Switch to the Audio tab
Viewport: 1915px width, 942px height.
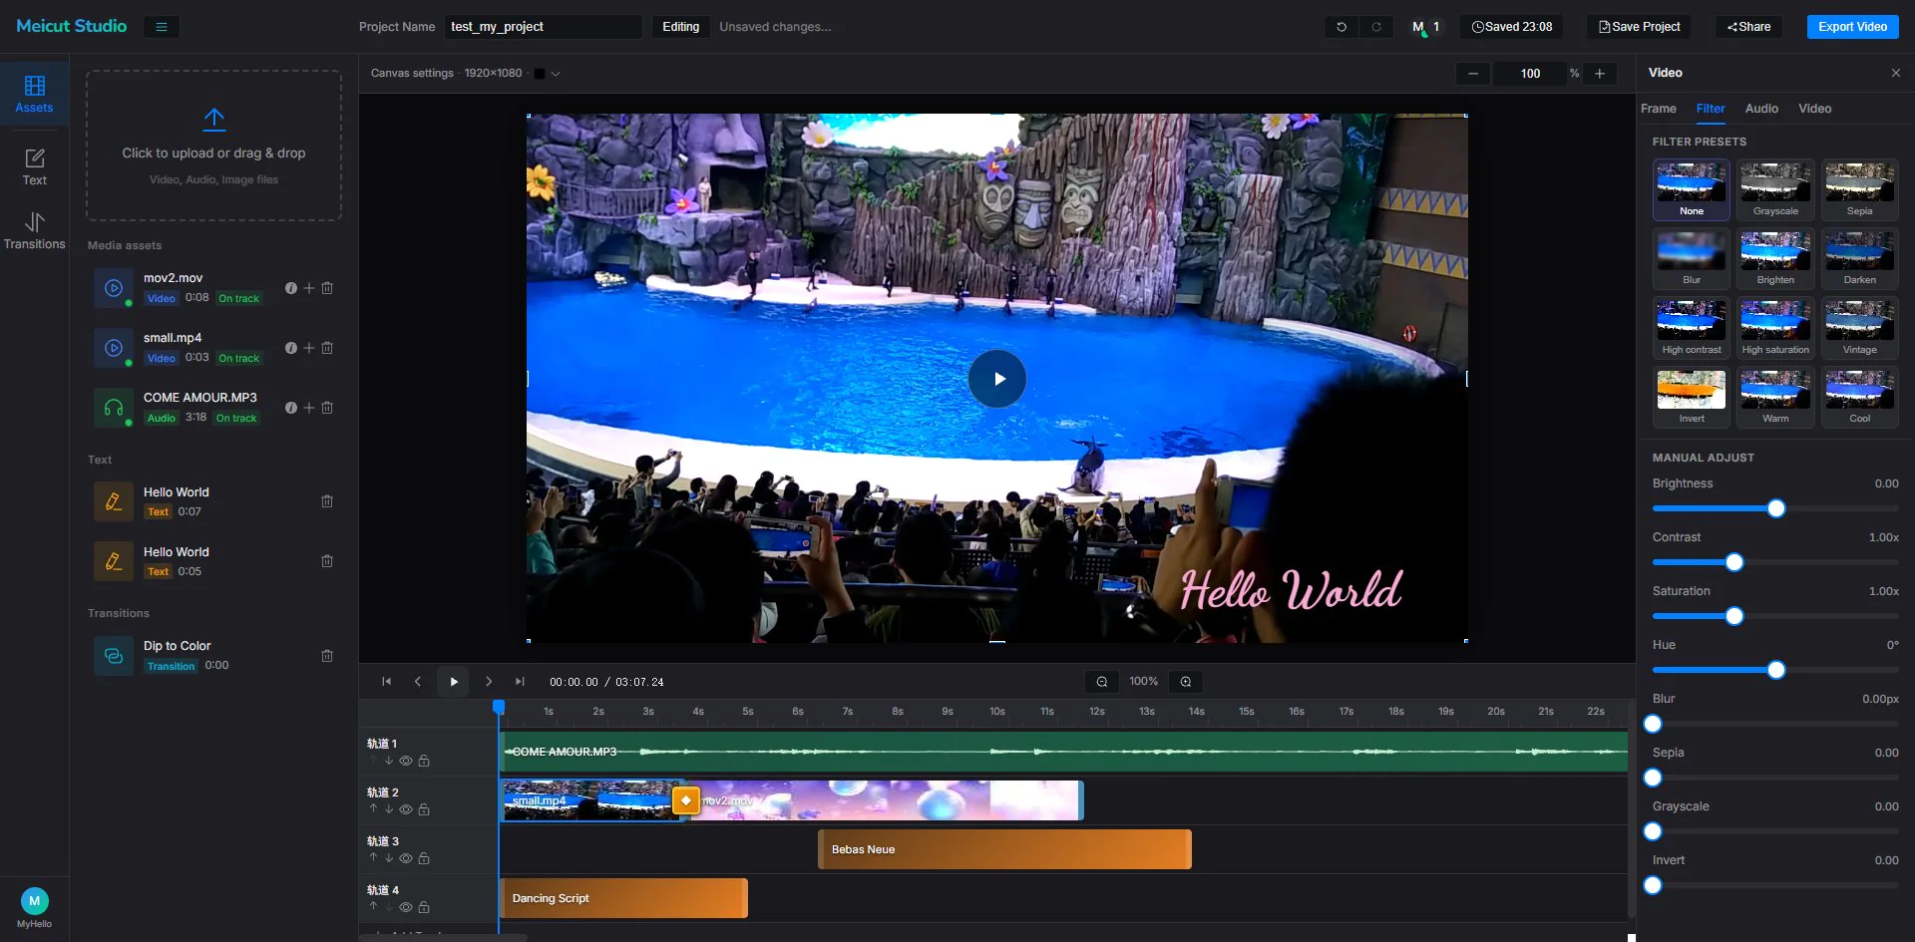coord(1761,109)
